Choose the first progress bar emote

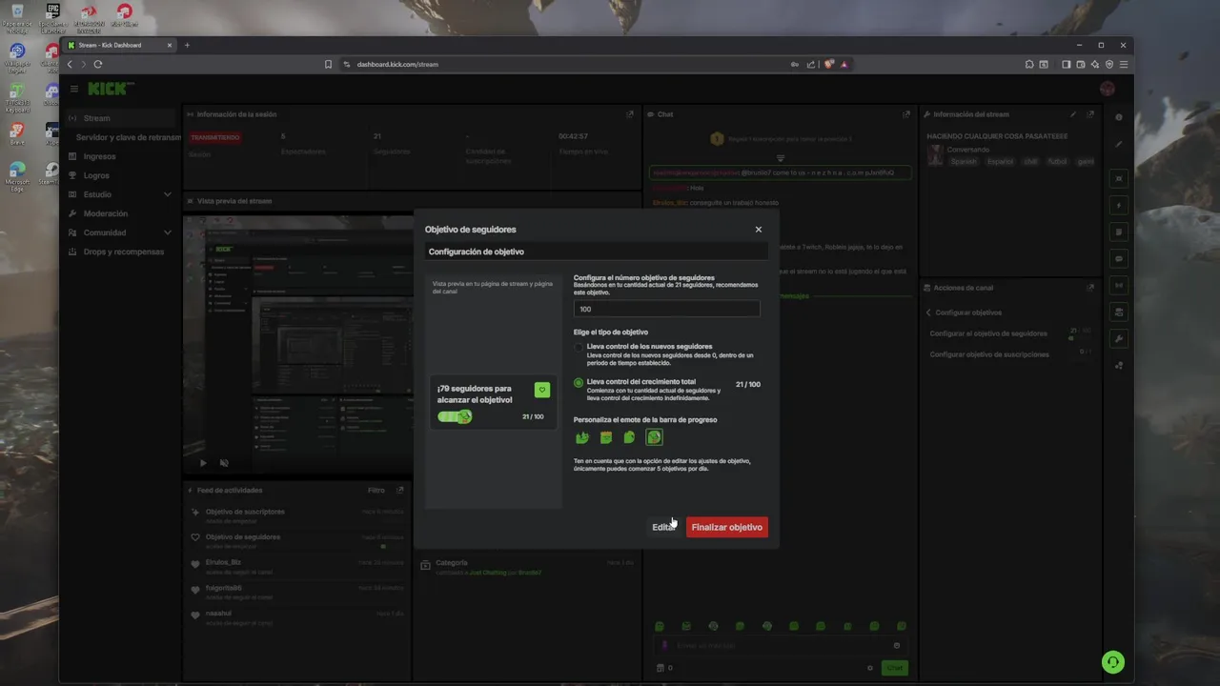(582, 437)
